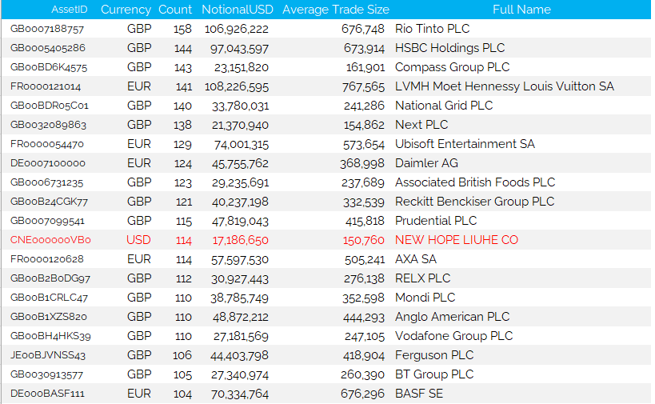
Task: Select red NEW HOPE LIUHE CO cell
Action: click(457, 240)
